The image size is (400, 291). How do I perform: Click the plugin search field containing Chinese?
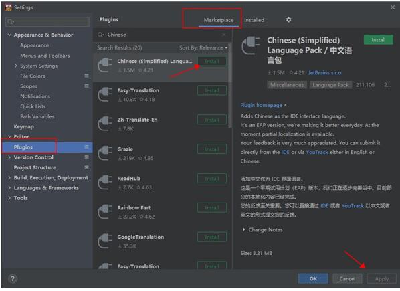click(163, 35)
